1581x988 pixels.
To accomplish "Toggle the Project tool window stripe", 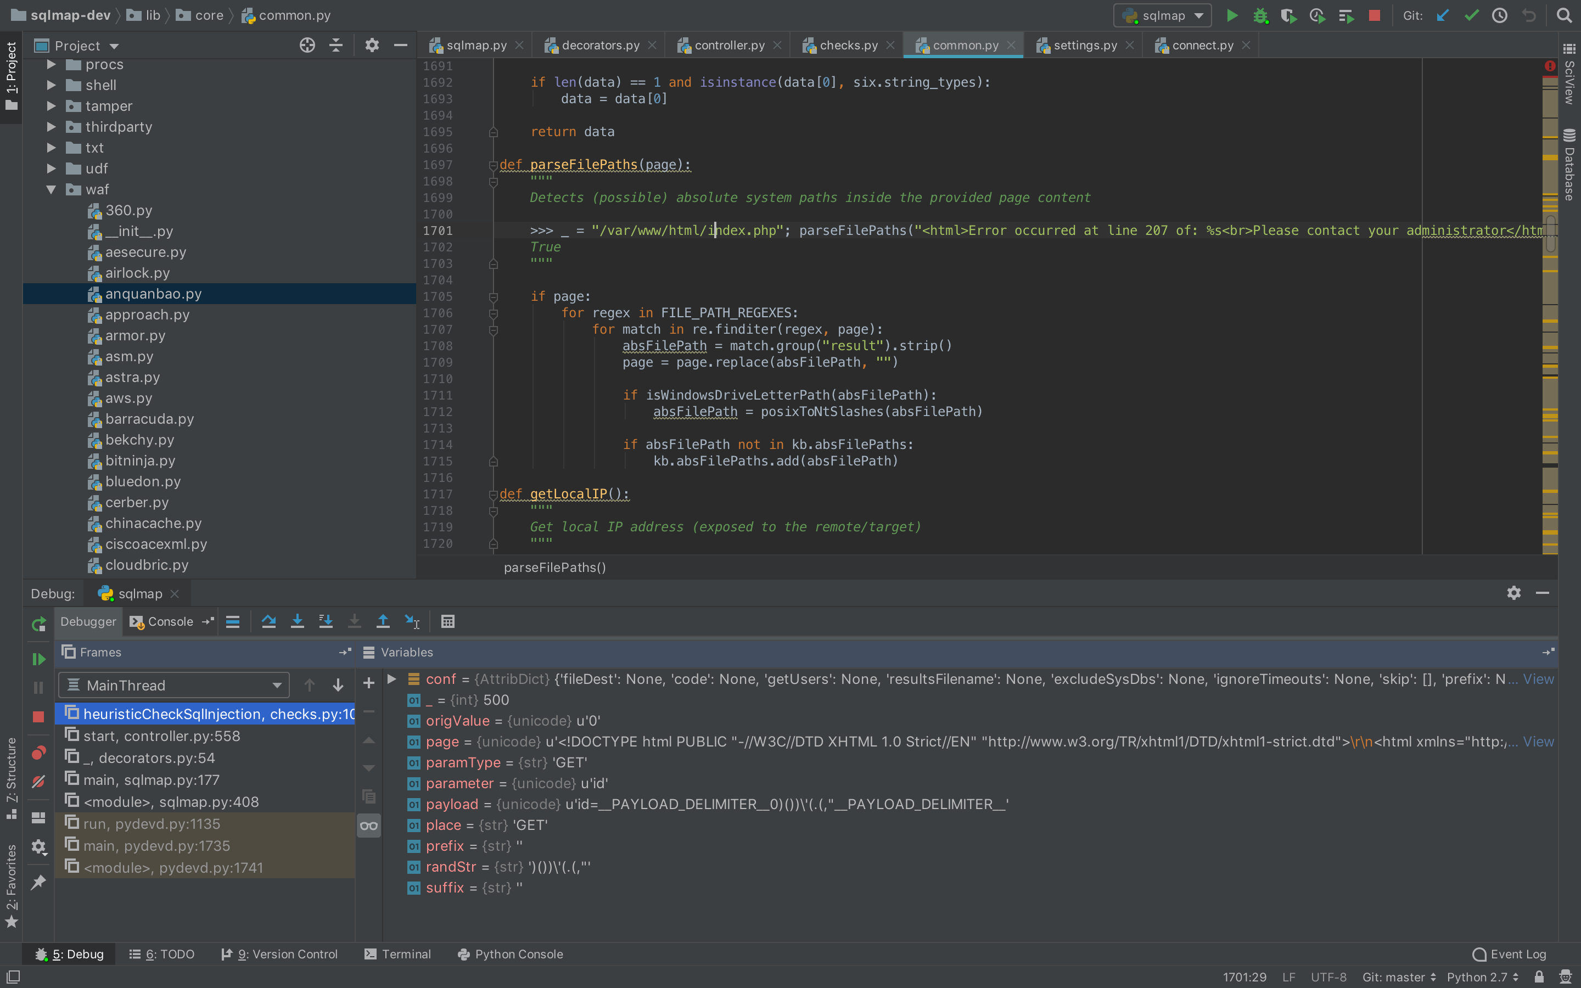I will pyautogui.click(x=11, y=75).
